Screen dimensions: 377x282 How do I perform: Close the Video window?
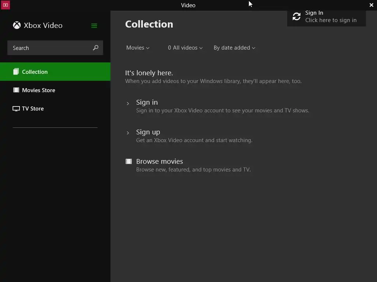pos(371,5)
